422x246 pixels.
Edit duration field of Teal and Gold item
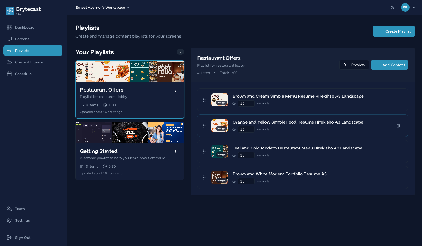click(246, 155)
